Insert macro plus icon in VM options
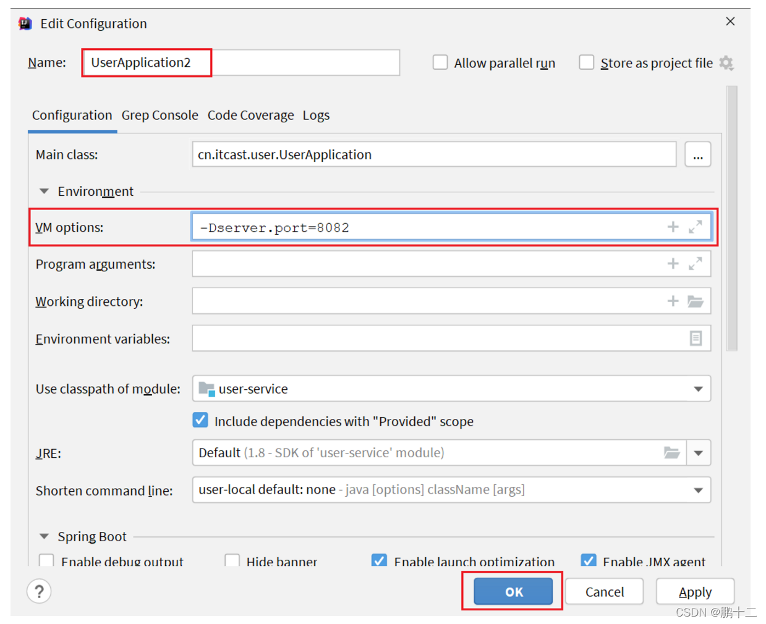The width and height of the screenshot is (766, 624). pos(673,227)
